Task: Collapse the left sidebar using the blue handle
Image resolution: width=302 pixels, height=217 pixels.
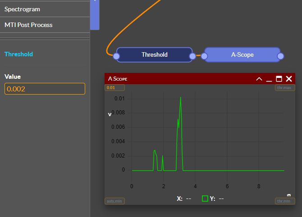Action: tap(95, 14)
